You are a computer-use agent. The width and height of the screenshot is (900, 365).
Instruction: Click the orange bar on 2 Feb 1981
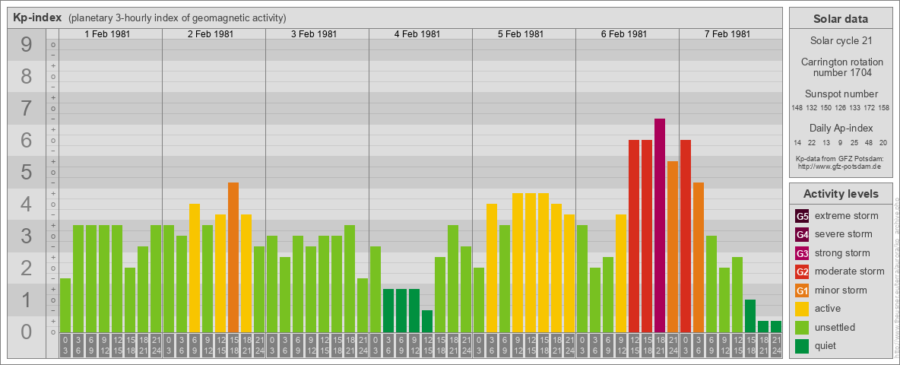[233, 258]
